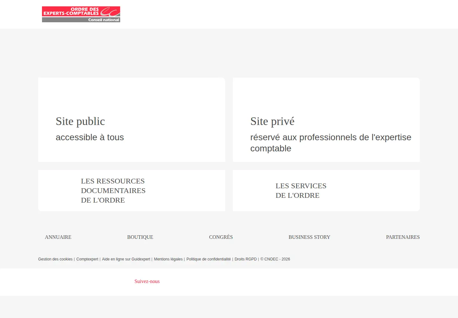The width and height of the screenshot is (458, 318).
Task: Open Les services de l'Ordre card
Action: [x=326, y=190]
